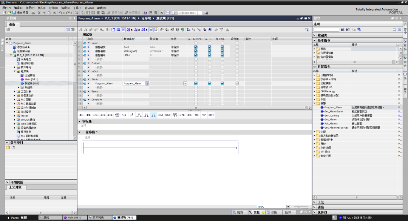Collapse the Static section in interface table
Viewport: 408px width, 221px height.
click(89, 80)
